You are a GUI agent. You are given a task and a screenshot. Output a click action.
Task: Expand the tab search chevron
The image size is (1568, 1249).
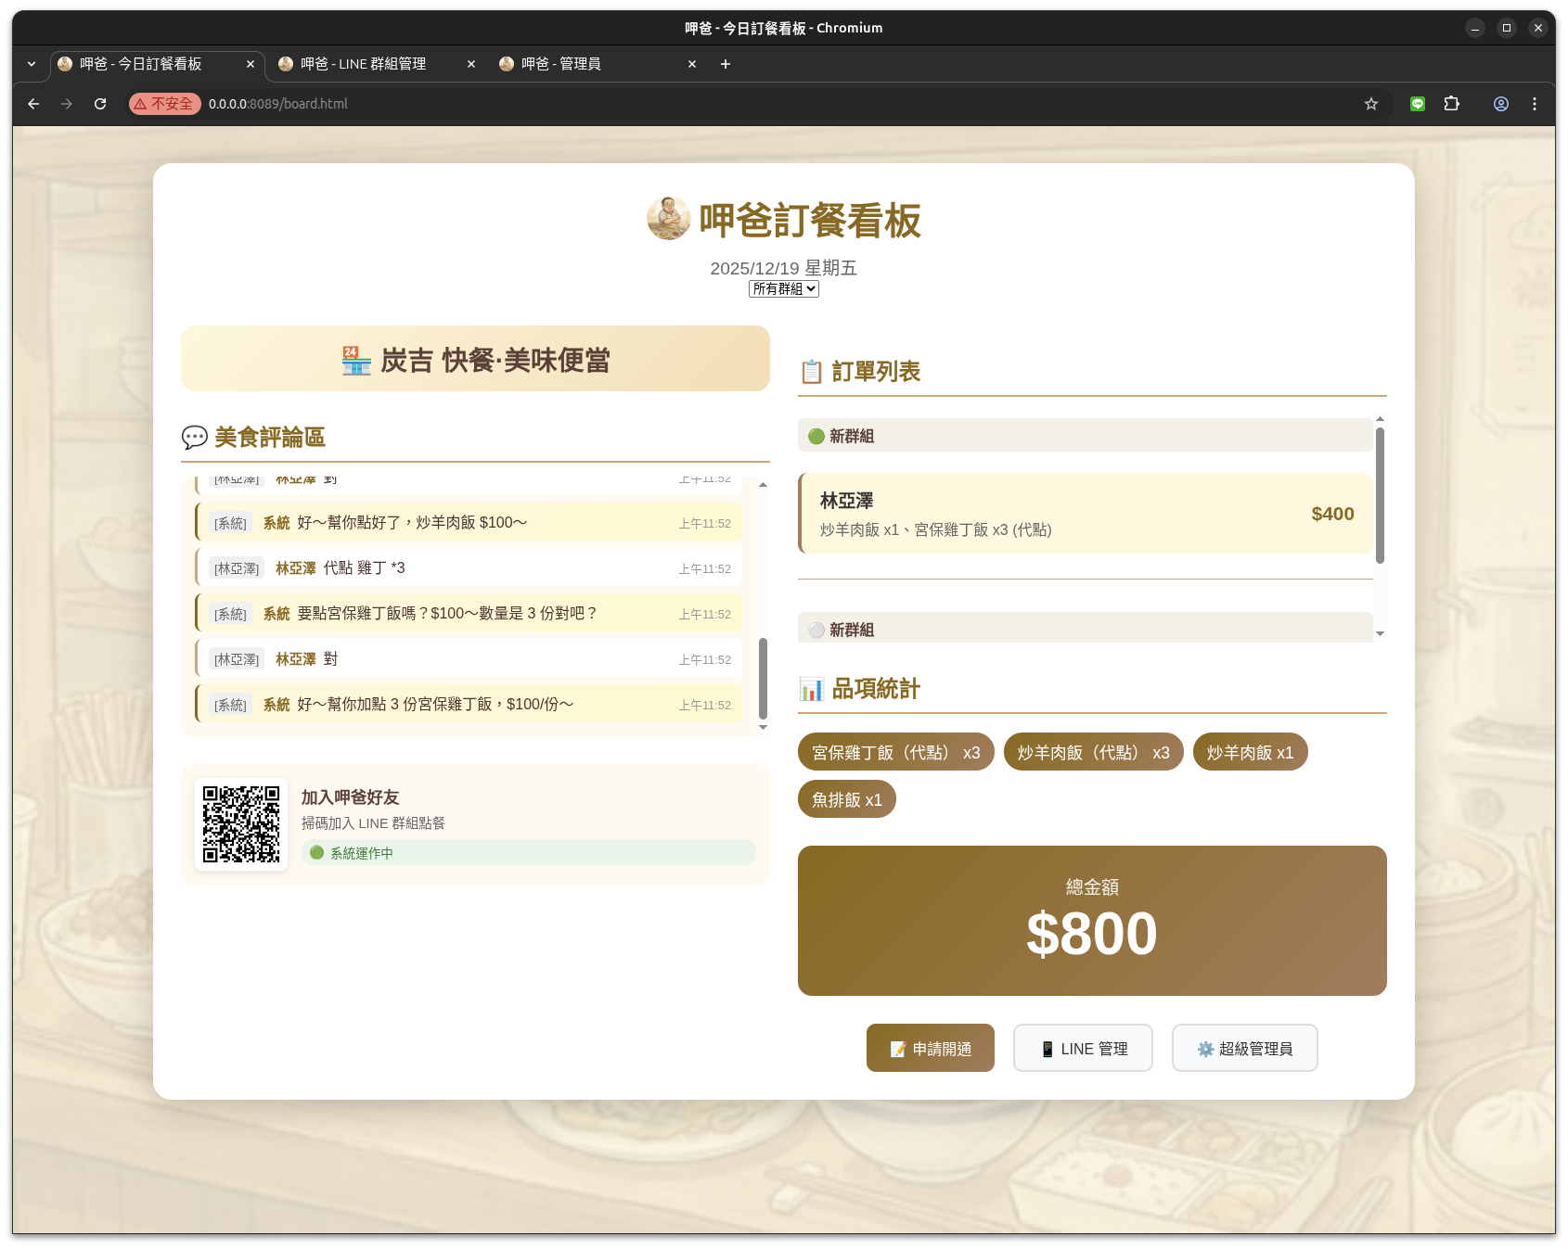click(x=32, y=64)
